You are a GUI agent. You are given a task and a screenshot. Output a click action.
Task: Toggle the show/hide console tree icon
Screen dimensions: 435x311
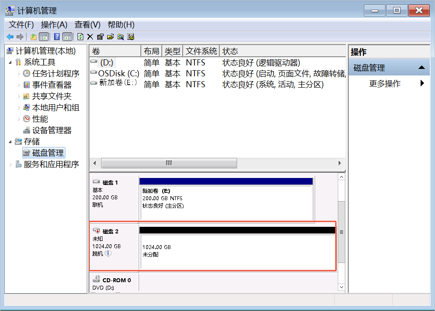pyautogui.click(x=44, y=37)
